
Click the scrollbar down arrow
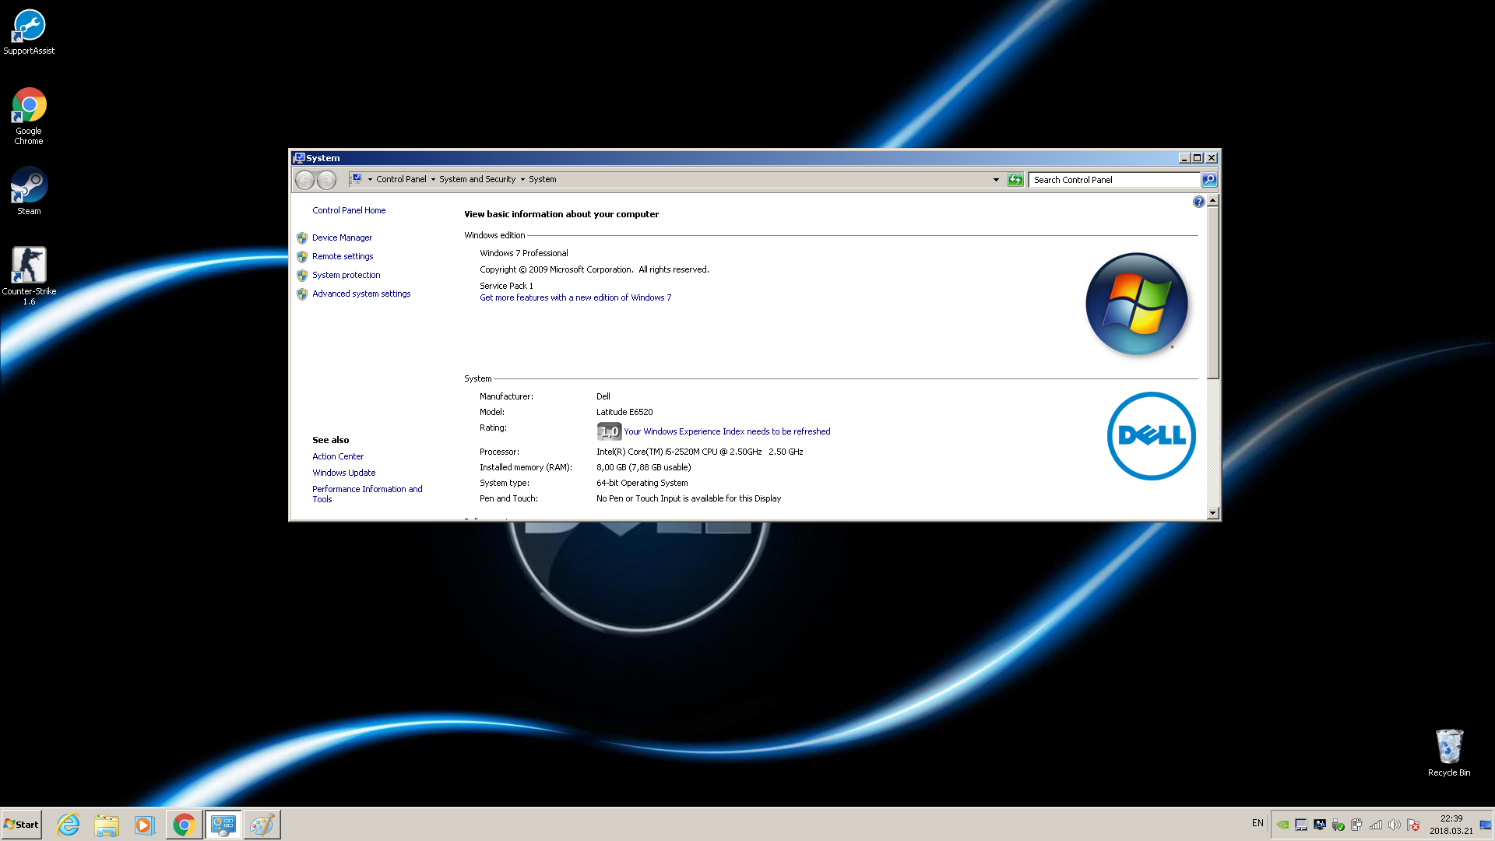[1212, 513]
